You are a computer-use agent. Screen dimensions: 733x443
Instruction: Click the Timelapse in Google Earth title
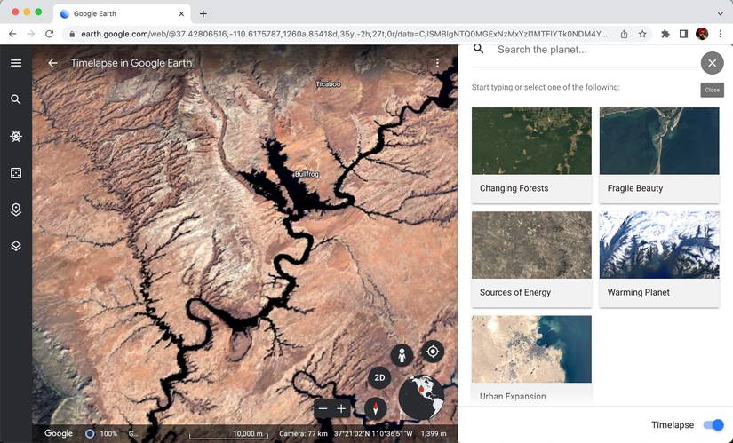point(131,63)
